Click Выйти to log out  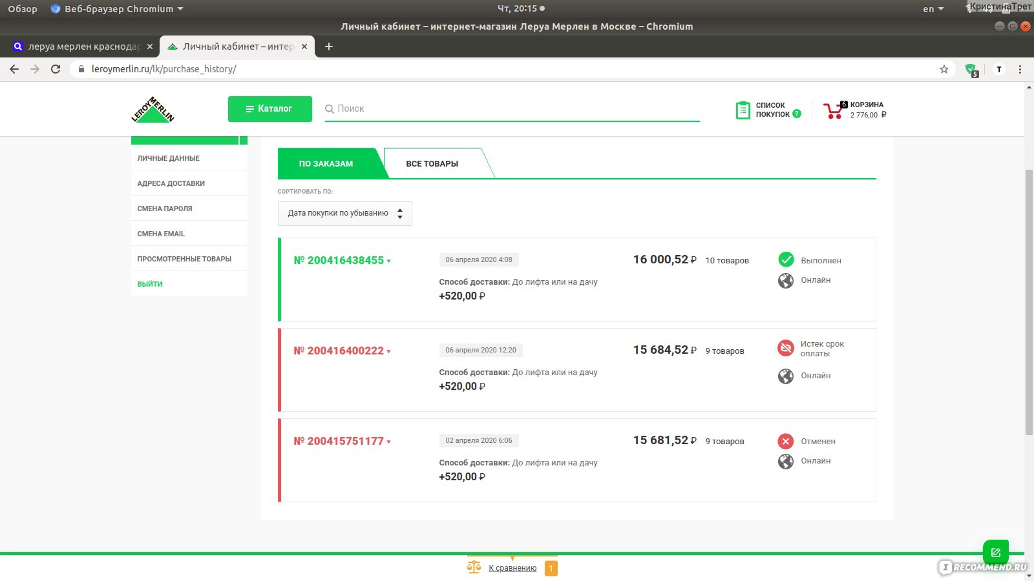(150, 284)
